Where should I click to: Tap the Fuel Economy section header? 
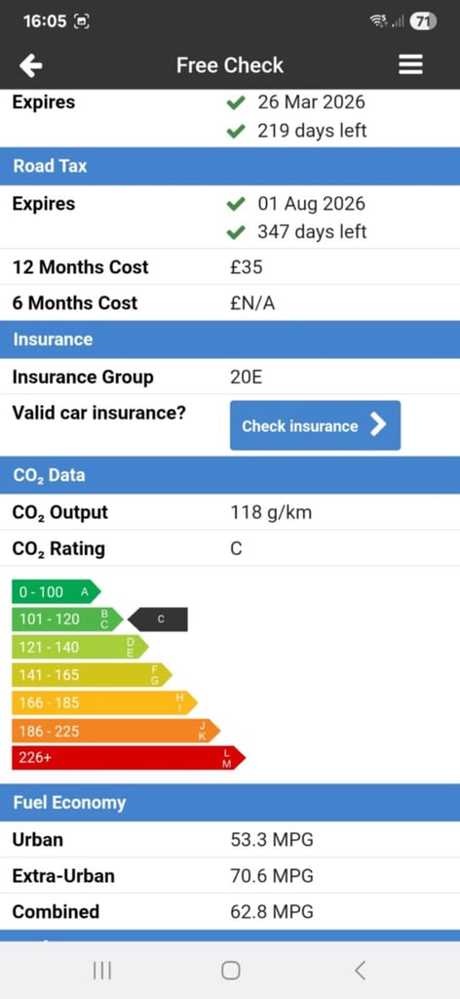230,803
